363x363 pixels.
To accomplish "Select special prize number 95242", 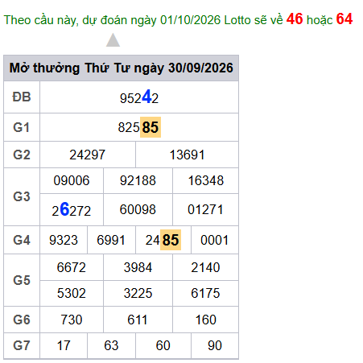I will point(139,97).
